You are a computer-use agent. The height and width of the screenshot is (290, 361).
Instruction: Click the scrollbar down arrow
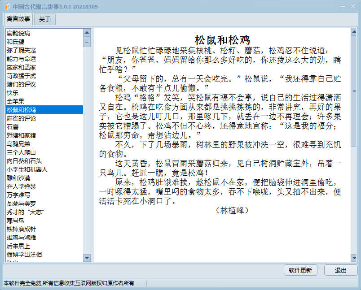pos(87,258)
